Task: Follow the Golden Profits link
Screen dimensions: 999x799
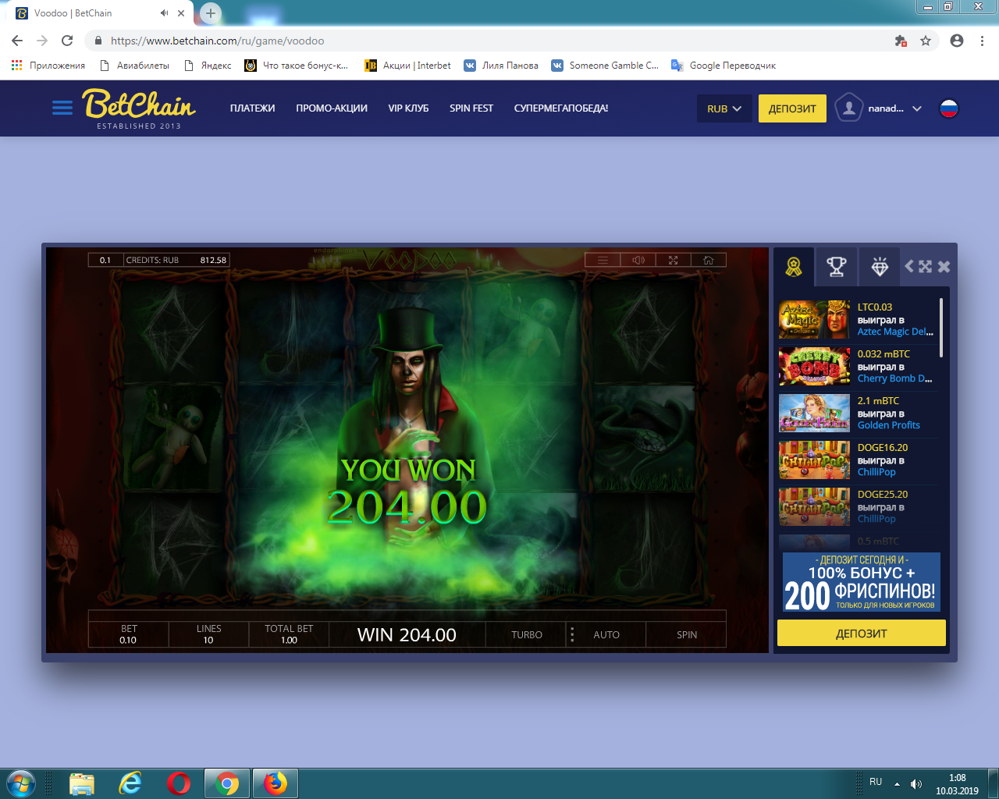Action: [889, 425]
